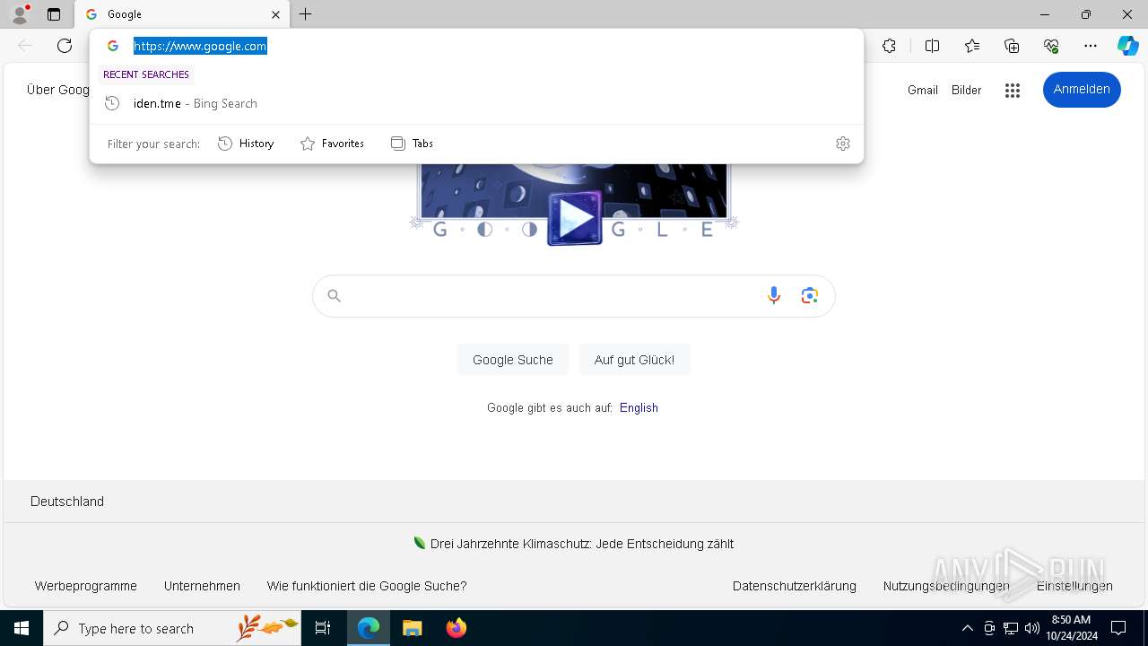Screen dimensions: 1148x646
Task: Click the Google Suche button
Action: (x=513, y=360)
